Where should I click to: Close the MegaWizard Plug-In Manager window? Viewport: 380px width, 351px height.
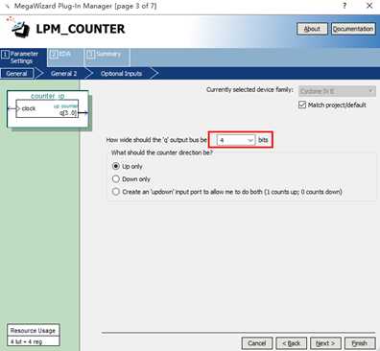point(369,6)
